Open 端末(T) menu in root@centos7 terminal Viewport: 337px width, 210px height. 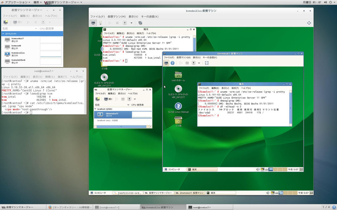62,77
